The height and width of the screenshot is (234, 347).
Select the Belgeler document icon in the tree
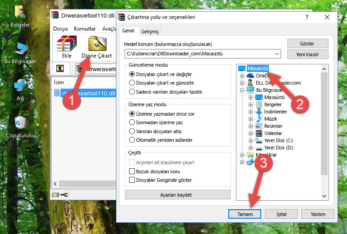click(259, 104)
